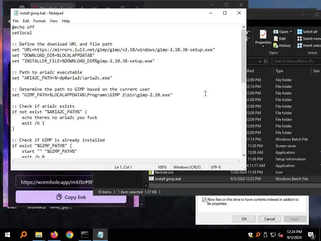Click the Notepad horizontal scrollbar right arrow

click(x=239, y=160)
